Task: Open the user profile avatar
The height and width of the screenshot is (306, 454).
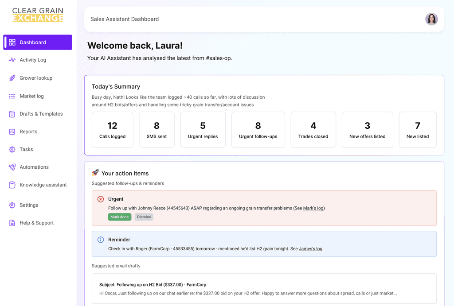Action: coord(431,19)
